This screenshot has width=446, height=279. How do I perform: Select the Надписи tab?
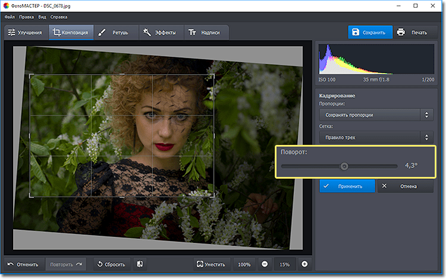point(205,32)
